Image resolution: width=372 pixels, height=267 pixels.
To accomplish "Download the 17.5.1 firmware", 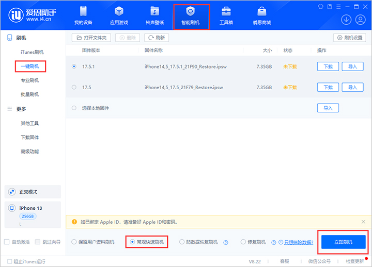I will (328, 66).
